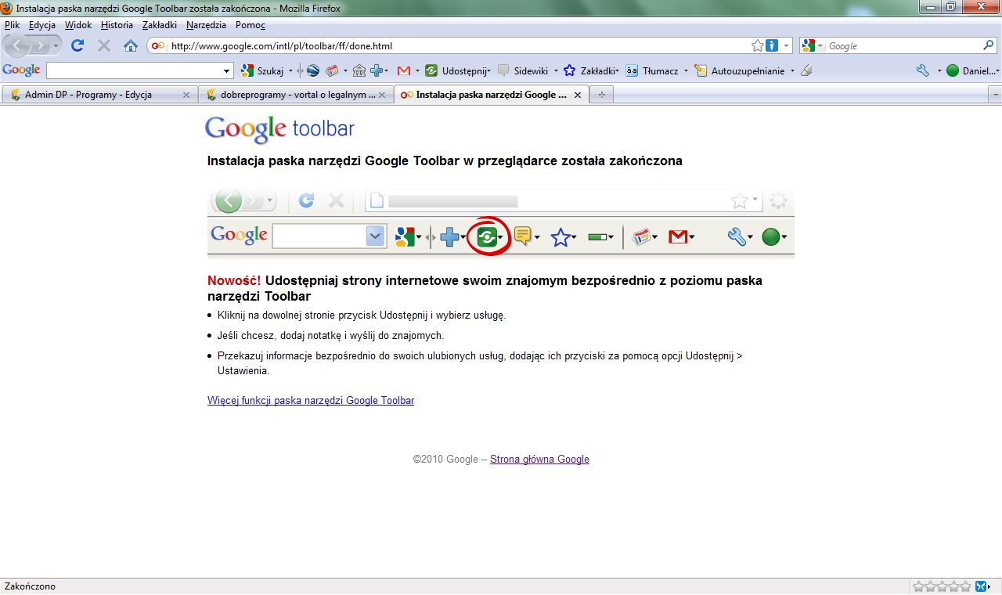
Task: Switch to the dobreprogramy vortal tab
Action: coord(296,95)
